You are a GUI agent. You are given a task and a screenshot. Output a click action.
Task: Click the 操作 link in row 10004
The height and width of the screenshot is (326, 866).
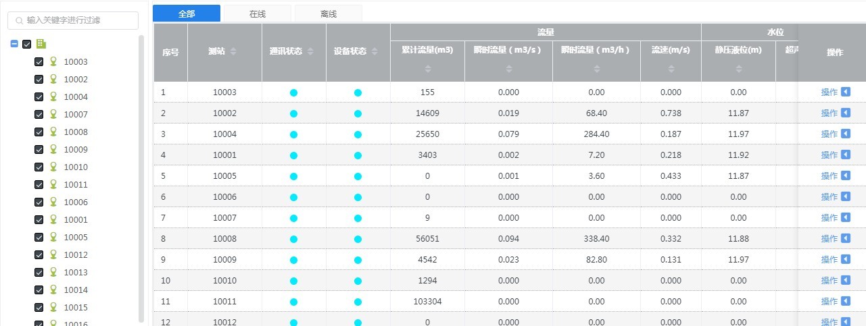pyautogui.click(x=829, y=134)
